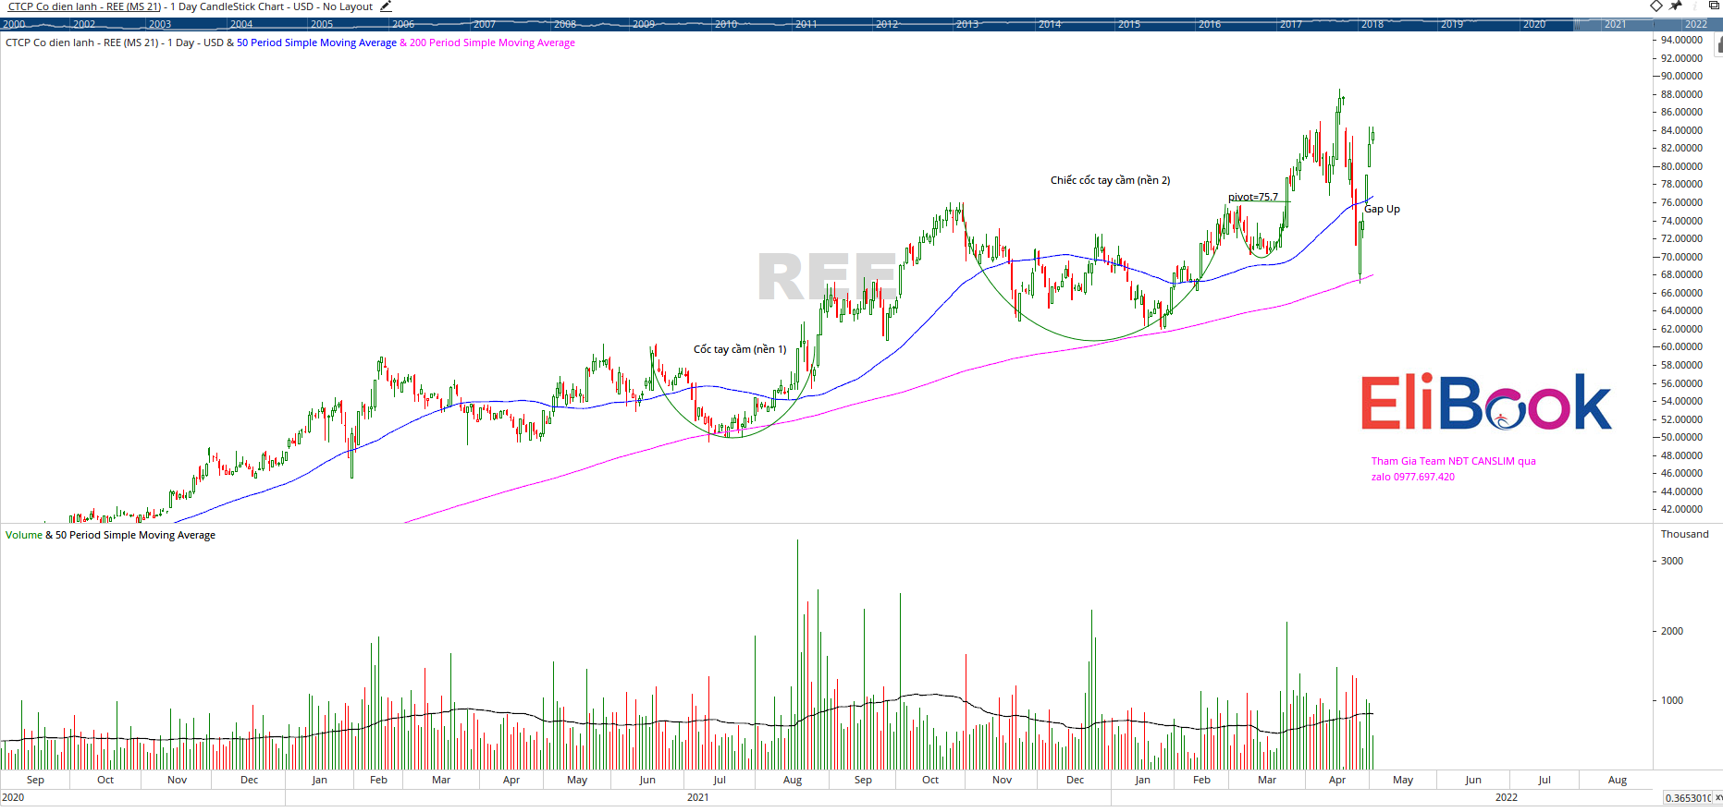Click the pivot=75.7 annotation label
This screenshot has width=1723, height=812.
point(1252,197)
